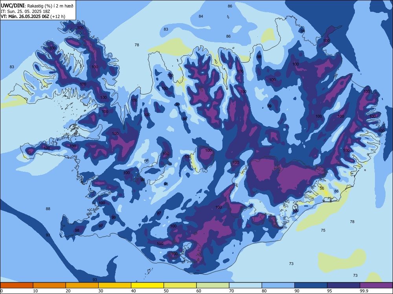This screenshot has height=294, width=393.
Task: Select the legend tick label '99.9'
Action: [364, 291]
